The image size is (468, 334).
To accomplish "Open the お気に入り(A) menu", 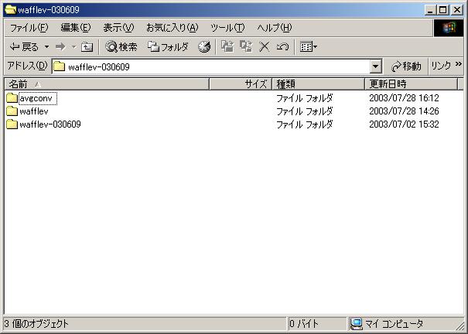I will click(x=173, y=28).
